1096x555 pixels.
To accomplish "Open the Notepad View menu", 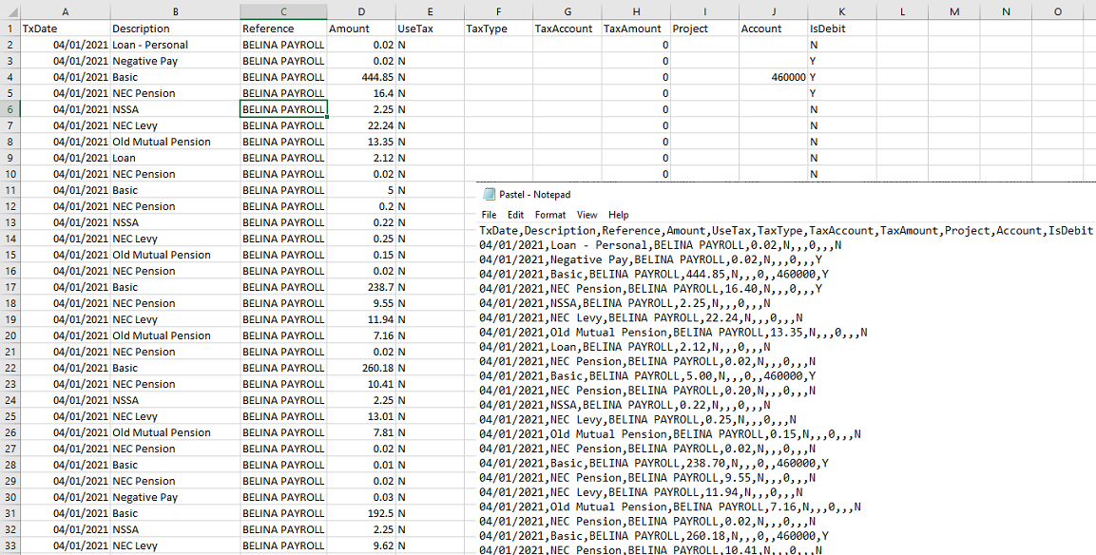I will pos(587,215).
